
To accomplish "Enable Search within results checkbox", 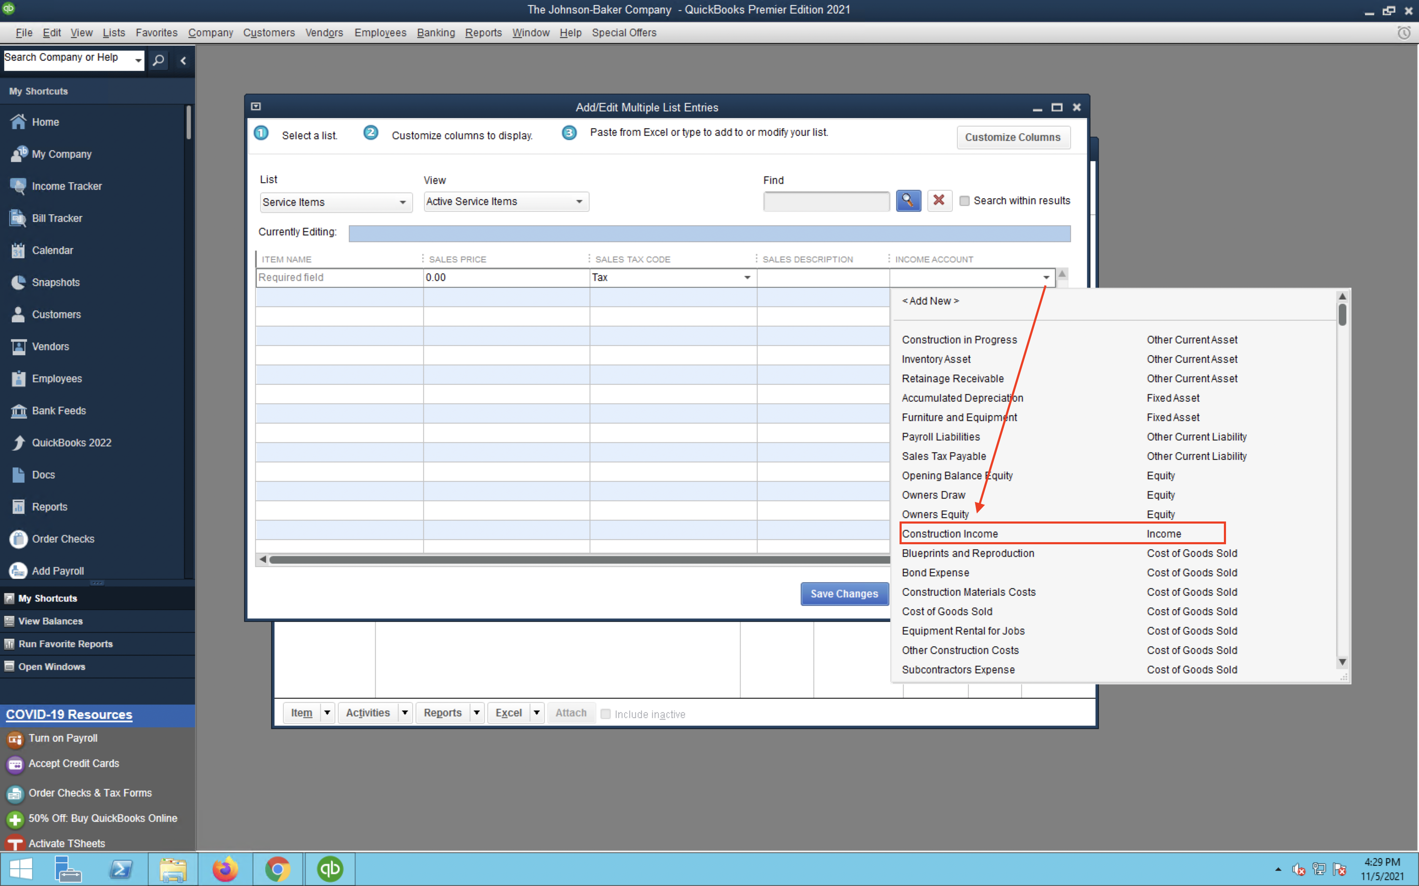I will coord(965,201).
